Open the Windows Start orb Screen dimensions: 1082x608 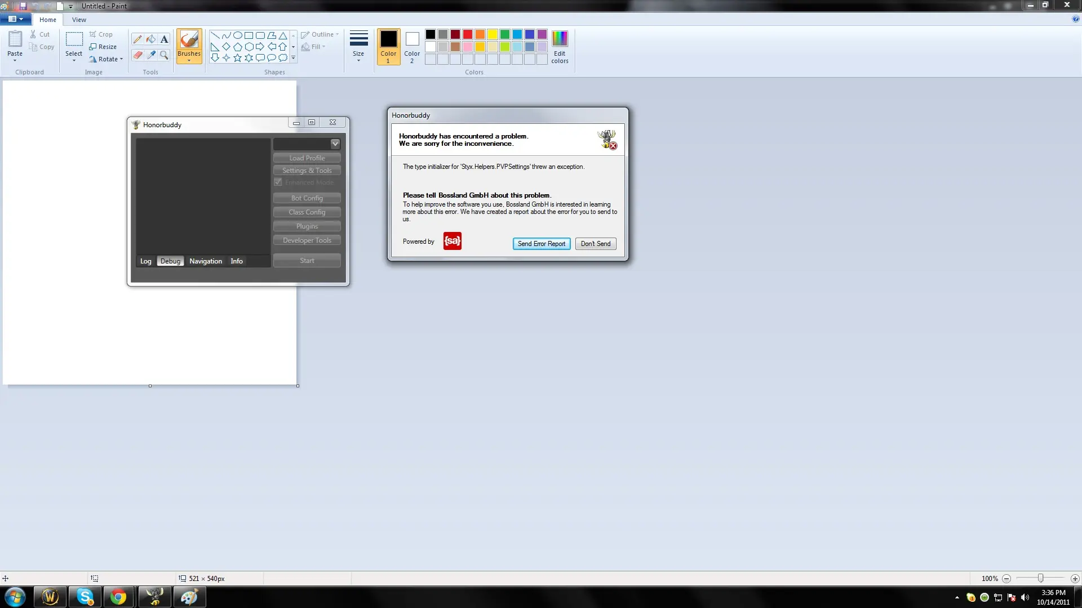pos(15,597)
